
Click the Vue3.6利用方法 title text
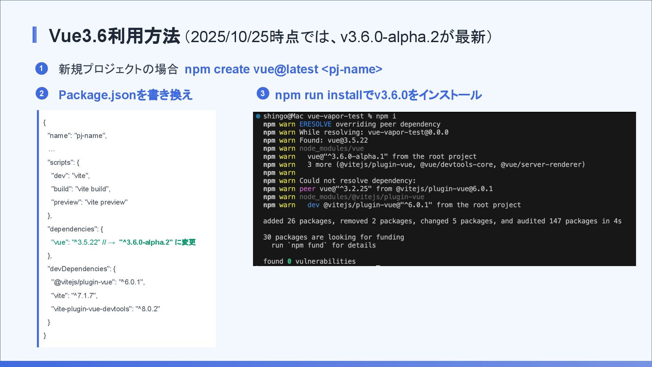(114, 36)
